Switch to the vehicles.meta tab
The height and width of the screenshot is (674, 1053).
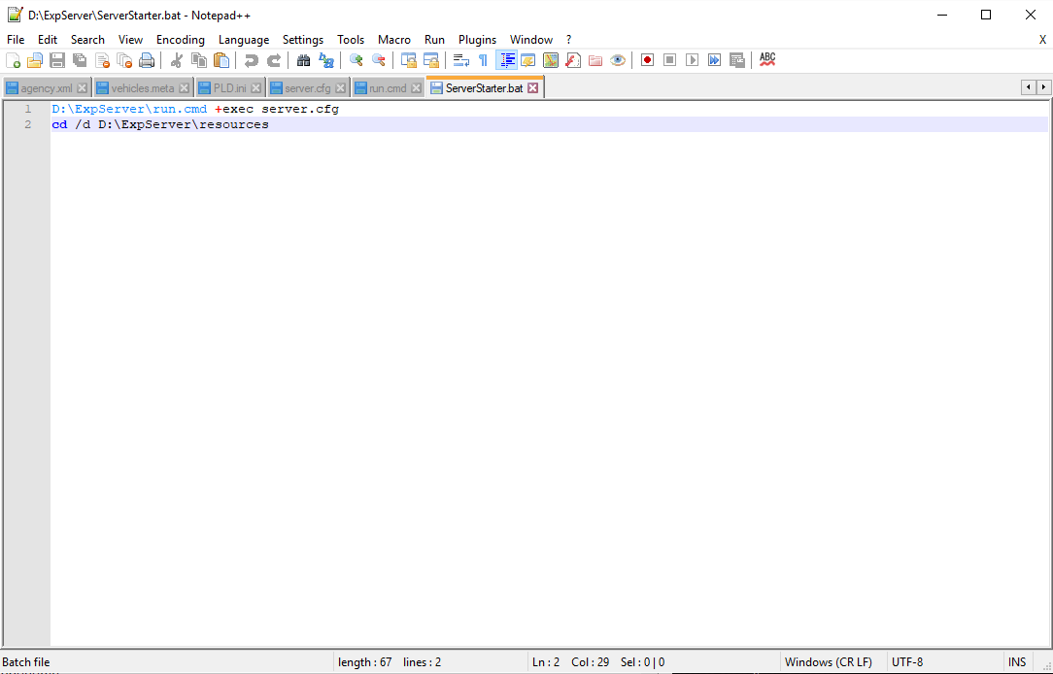(x=142, y=88)
